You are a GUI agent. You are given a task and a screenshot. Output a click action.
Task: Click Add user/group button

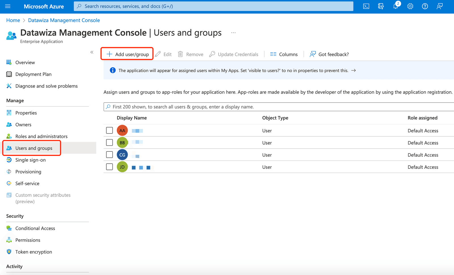127,54
